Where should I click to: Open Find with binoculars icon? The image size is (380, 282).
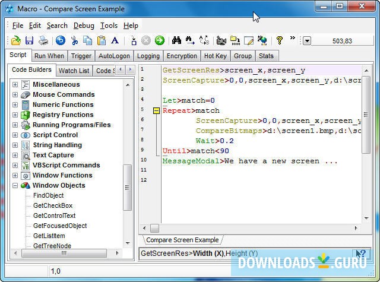177,40
